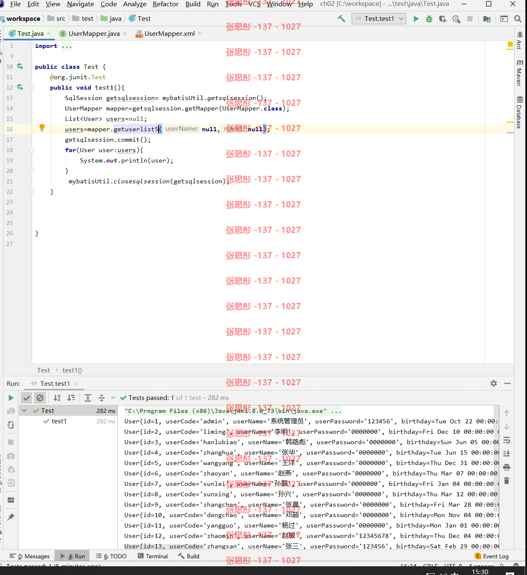Screen dimensions: 527x575
Task: Collapse the for loop fold on line 18
Action: point(32,150)
